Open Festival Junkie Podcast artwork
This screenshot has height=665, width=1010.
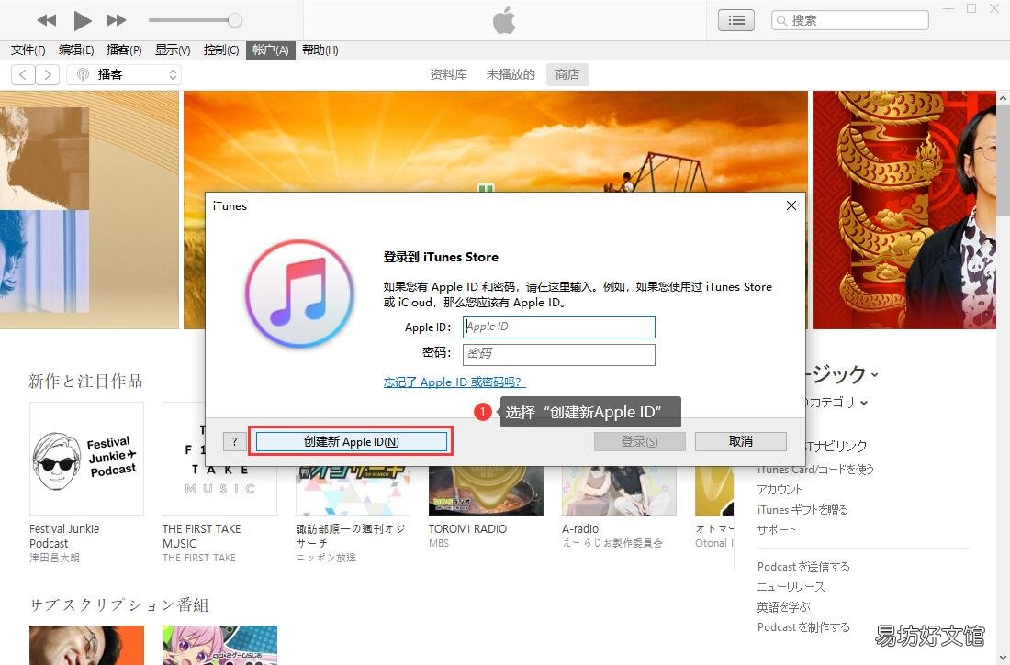[86, 459]
